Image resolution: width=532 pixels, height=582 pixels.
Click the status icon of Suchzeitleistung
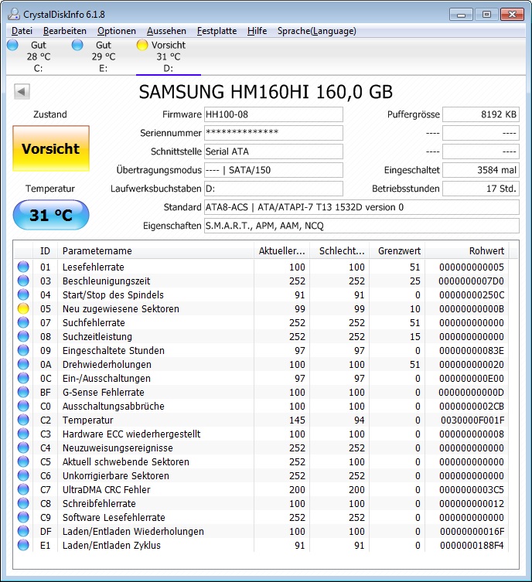click(23, 337)
